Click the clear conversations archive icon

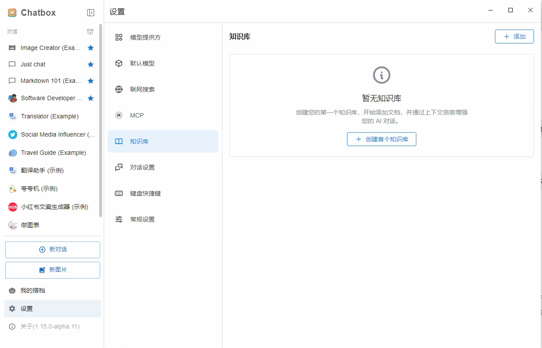coord(90,32)
